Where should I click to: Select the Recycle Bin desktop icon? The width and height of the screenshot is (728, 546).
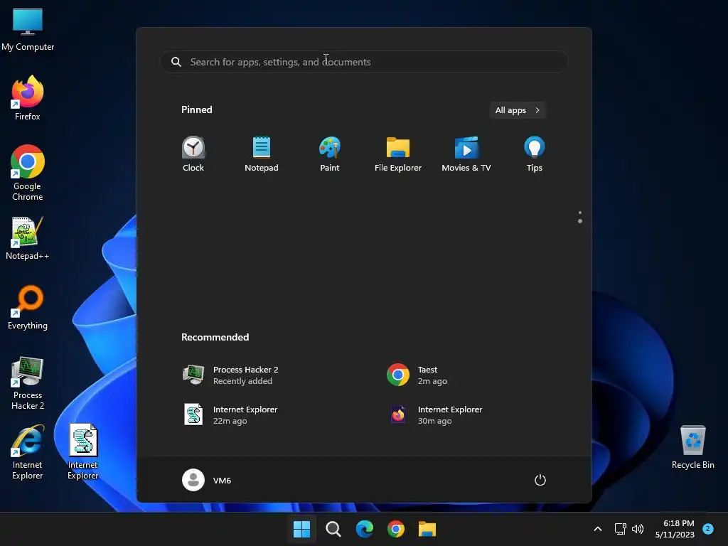pos(692,447)
